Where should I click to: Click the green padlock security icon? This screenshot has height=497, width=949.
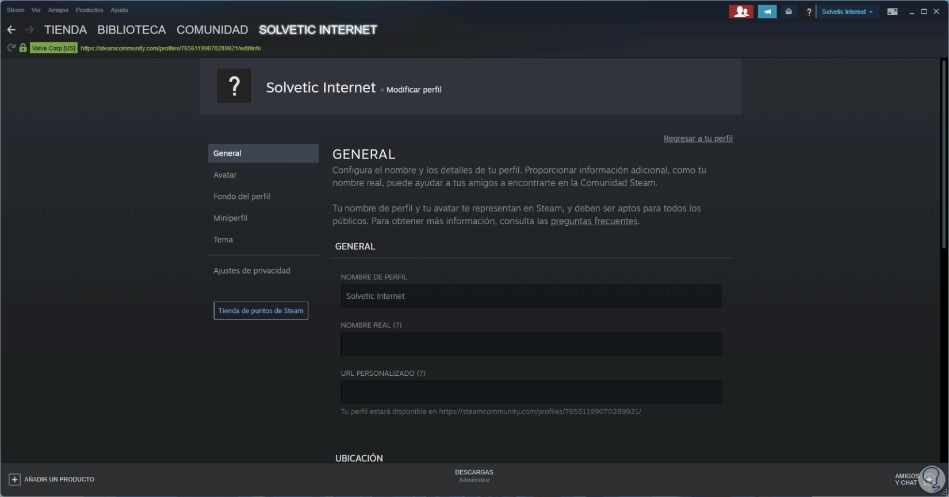click(x=23, y=48)
